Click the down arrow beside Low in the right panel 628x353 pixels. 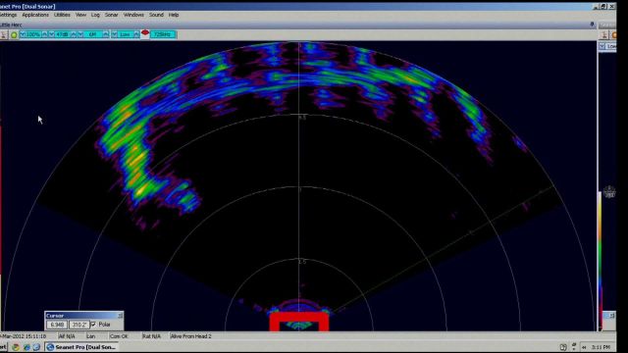pos(602,46)
